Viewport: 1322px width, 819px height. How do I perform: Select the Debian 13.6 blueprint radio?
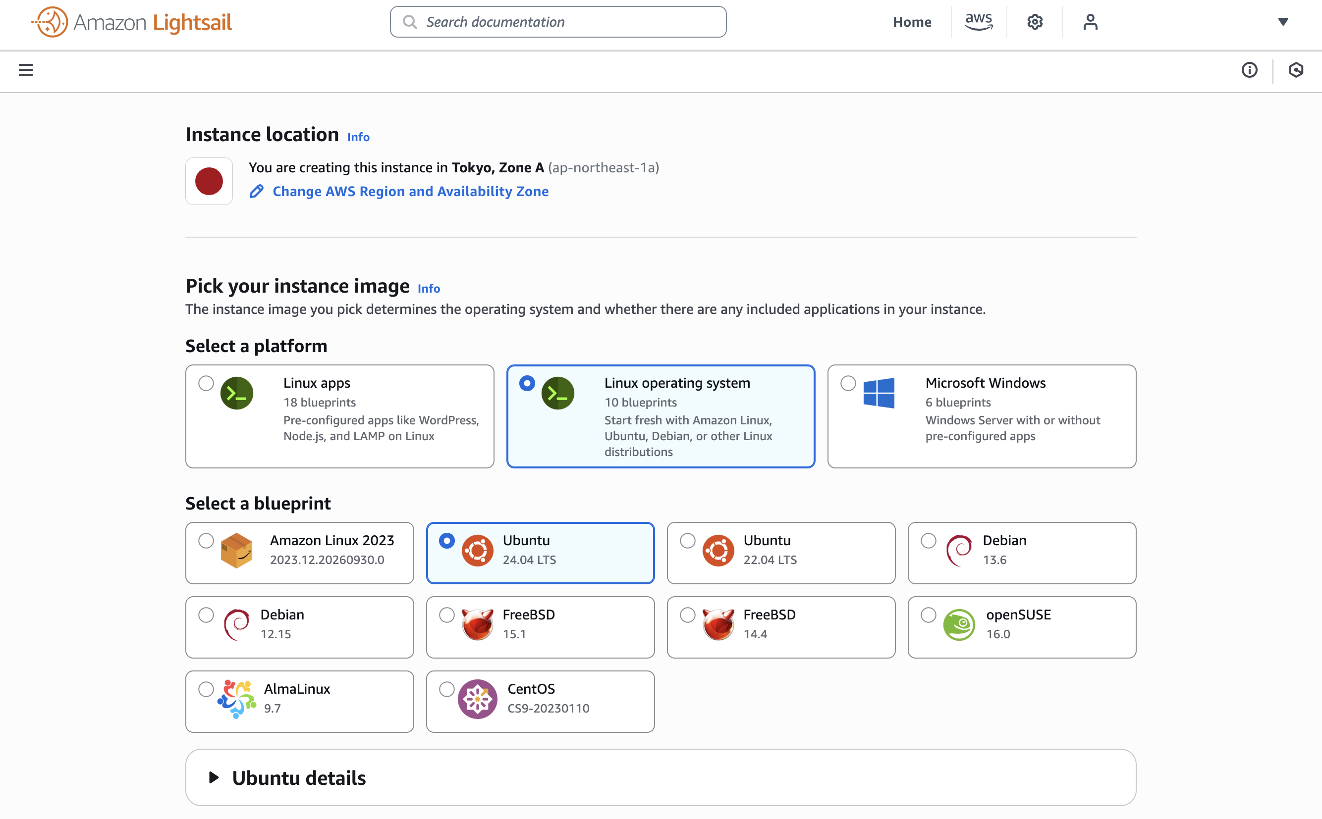pos(929,541)
